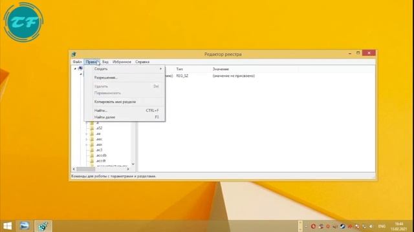Select the .aac key label

coord(99,139)
